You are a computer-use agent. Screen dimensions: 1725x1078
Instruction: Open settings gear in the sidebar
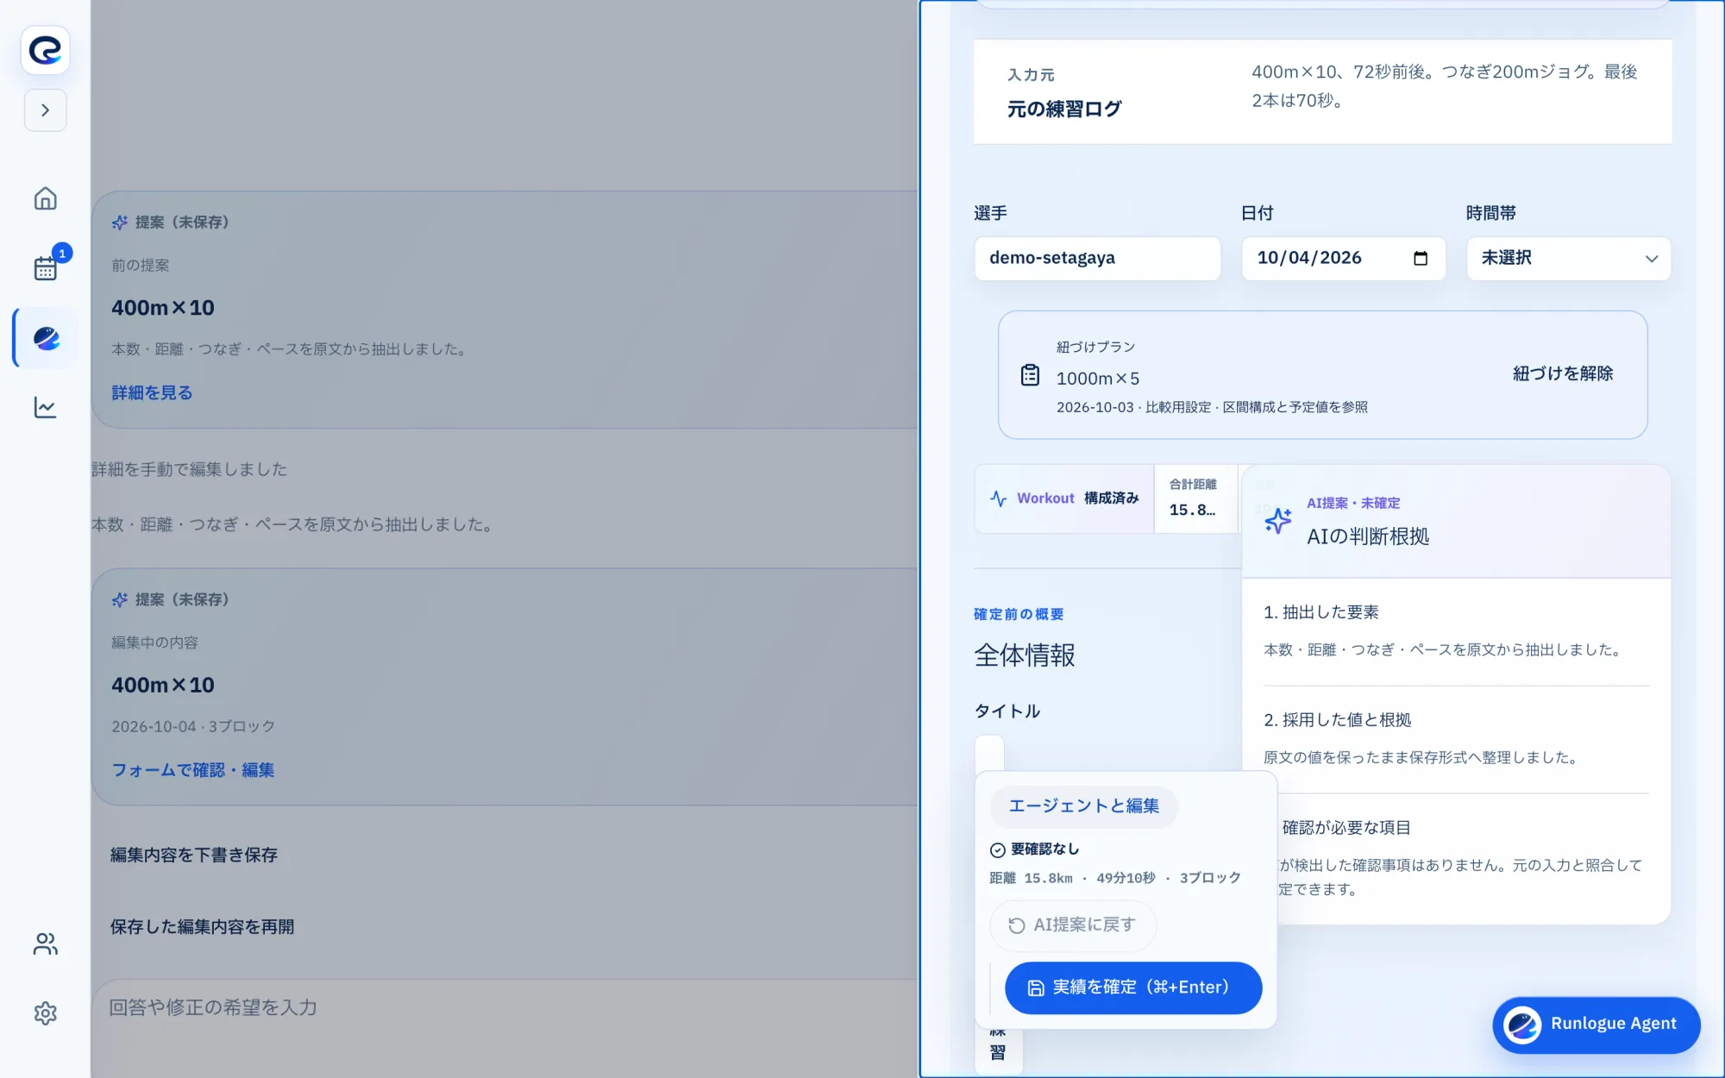tap(45, 1013)
